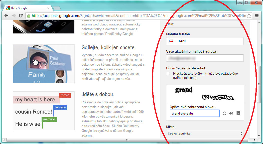The image size is (263, 144).
Task: Play the audio CAPTCHA speaker icon
Action: pos(231,113)
